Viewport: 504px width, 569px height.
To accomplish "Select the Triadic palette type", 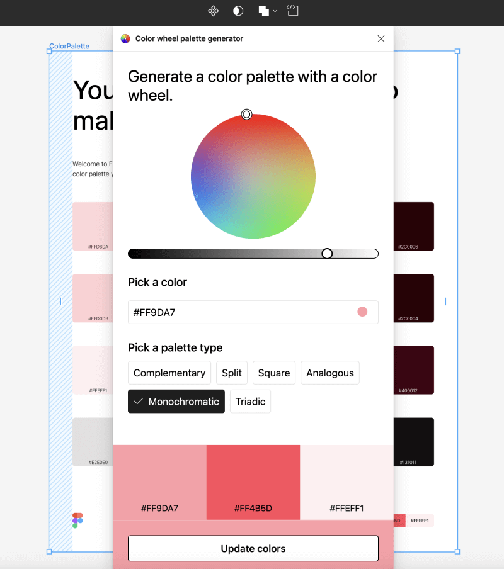I will point(250,401).
